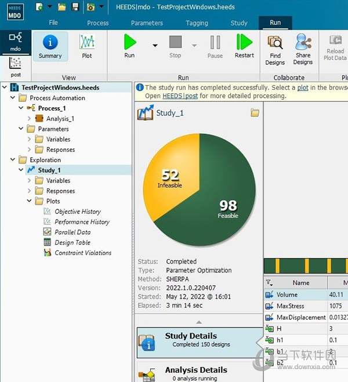Open dropdown arrow next to camera icon
Viewport: 348px width, 382px height.
tap(101, 6)
